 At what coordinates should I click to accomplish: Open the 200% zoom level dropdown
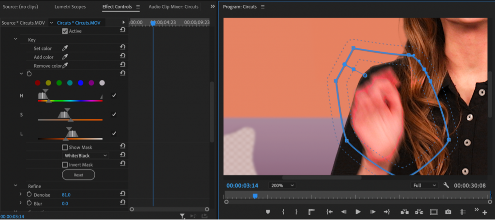[x=283, y=185]
